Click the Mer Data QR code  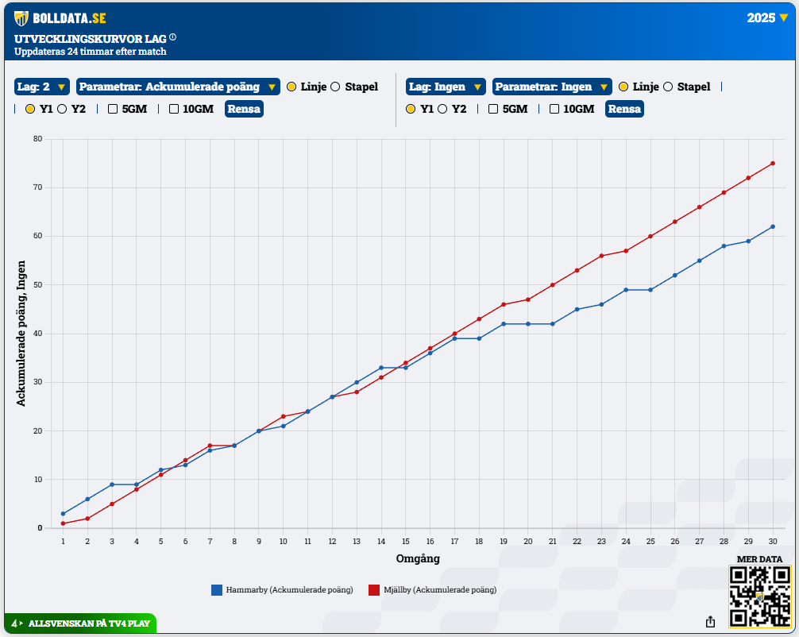click(760, 596)
